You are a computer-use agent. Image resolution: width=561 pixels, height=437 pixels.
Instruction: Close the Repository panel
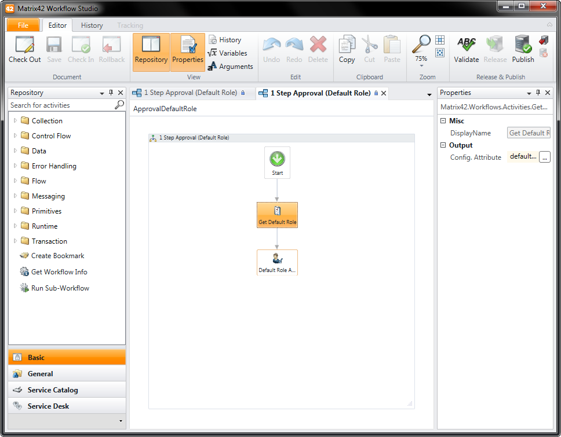[x=121, y=93]
